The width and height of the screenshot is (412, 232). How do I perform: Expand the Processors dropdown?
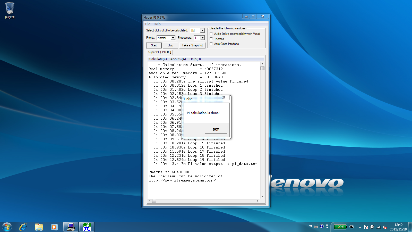coord(202,38)
